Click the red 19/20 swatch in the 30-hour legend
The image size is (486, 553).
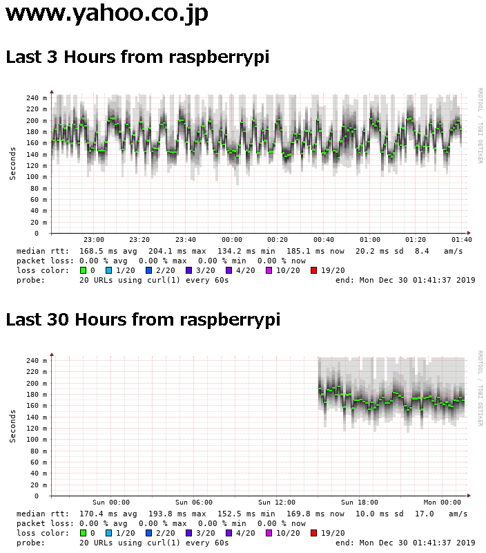[313, 533]
